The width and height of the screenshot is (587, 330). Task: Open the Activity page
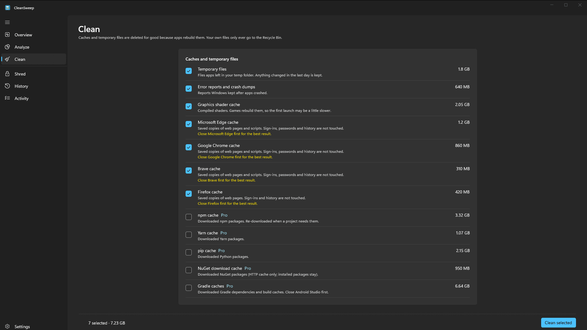(x=34, y=98)
